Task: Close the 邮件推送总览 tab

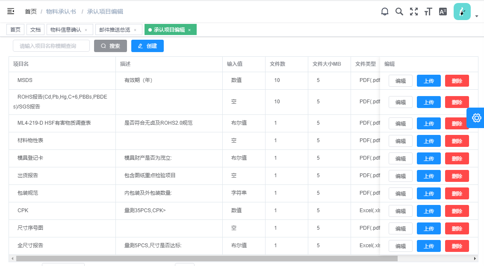Action: pos(135,30)
